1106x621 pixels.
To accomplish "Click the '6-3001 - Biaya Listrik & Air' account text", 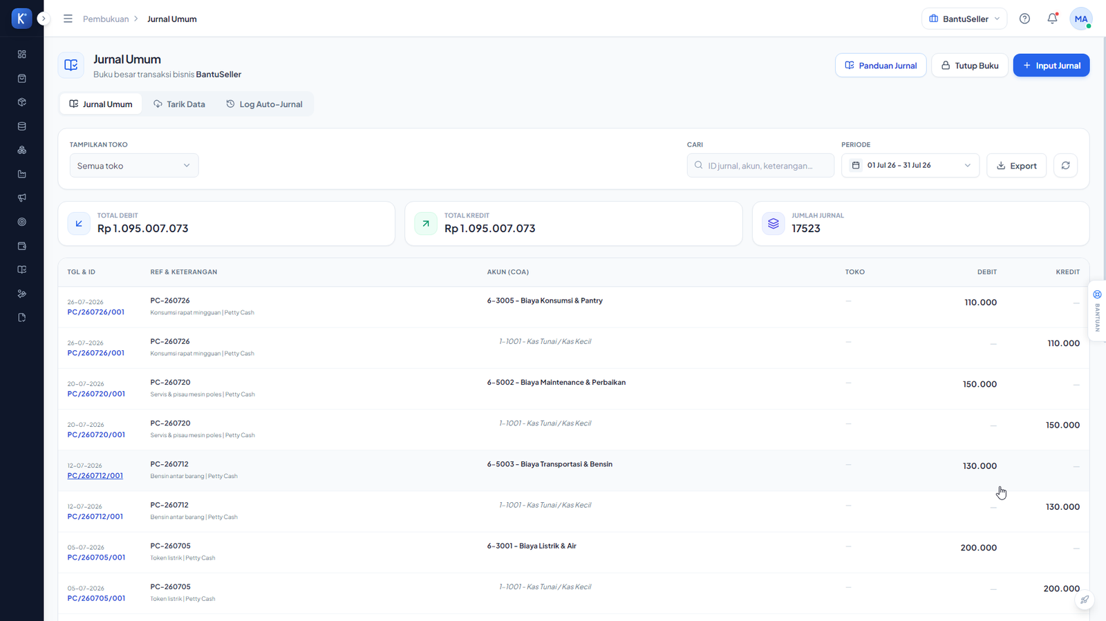I will 532,546.
